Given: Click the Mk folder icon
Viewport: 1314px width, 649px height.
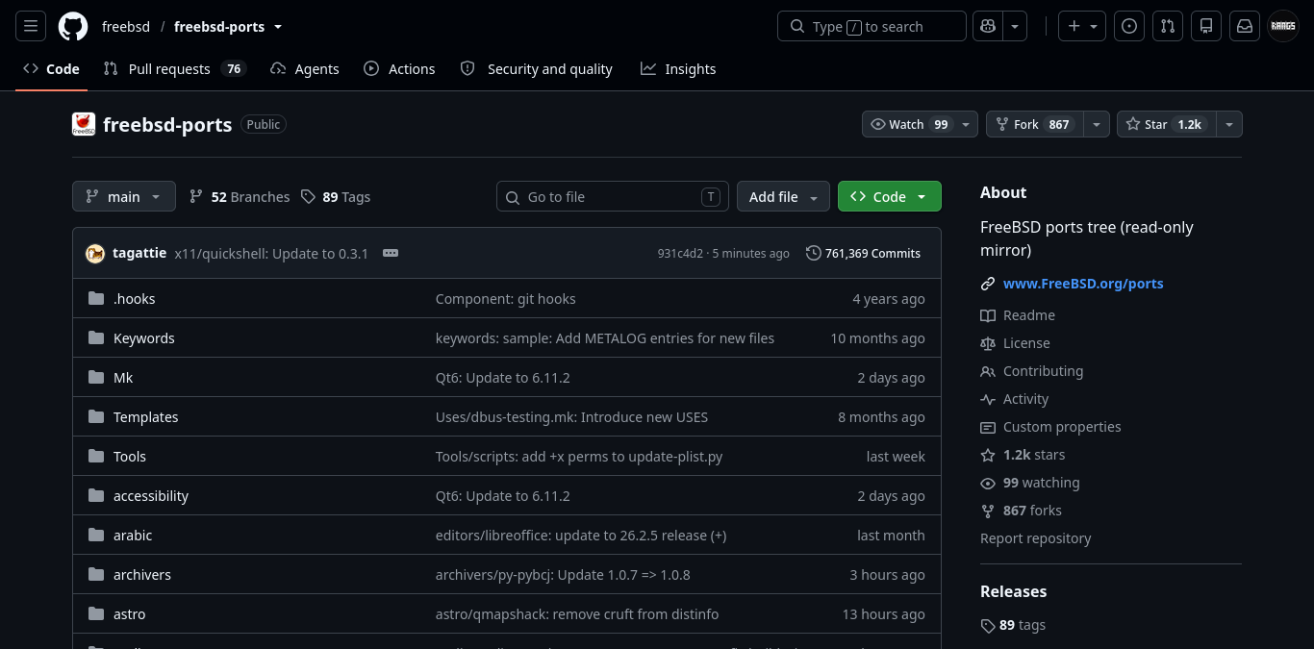Looking at the screenshot, I should (96, 377).
